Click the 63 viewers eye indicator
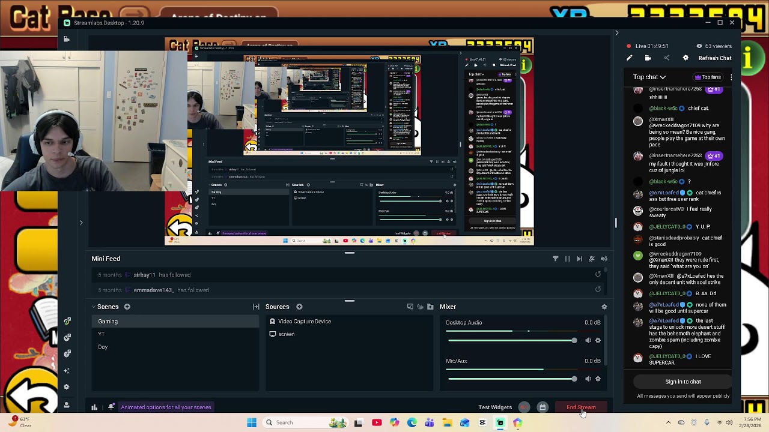Screen dimensions: 769x432 [714, 46]
